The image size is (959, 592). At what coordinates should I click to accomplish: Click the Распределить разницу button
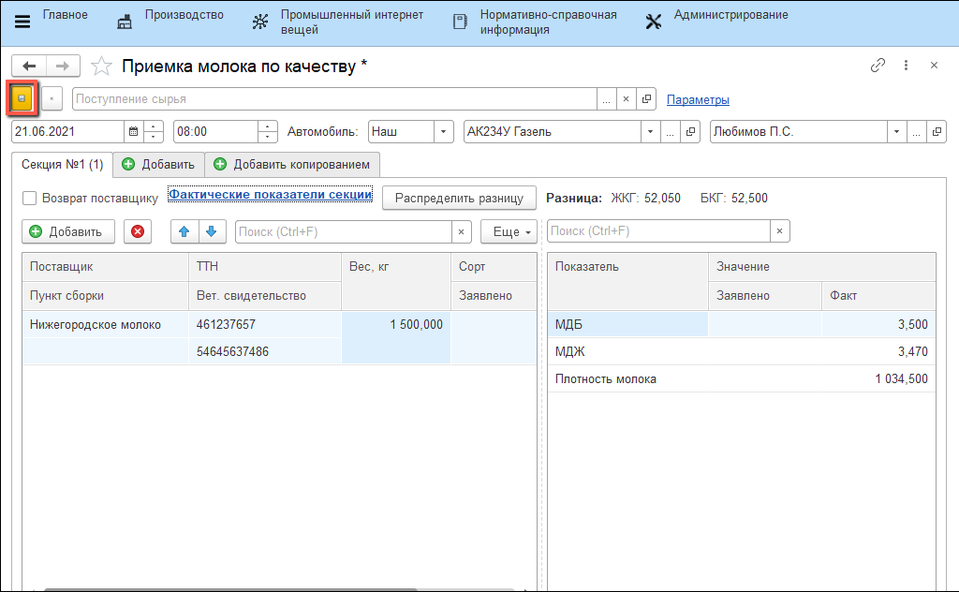(459, 198)
